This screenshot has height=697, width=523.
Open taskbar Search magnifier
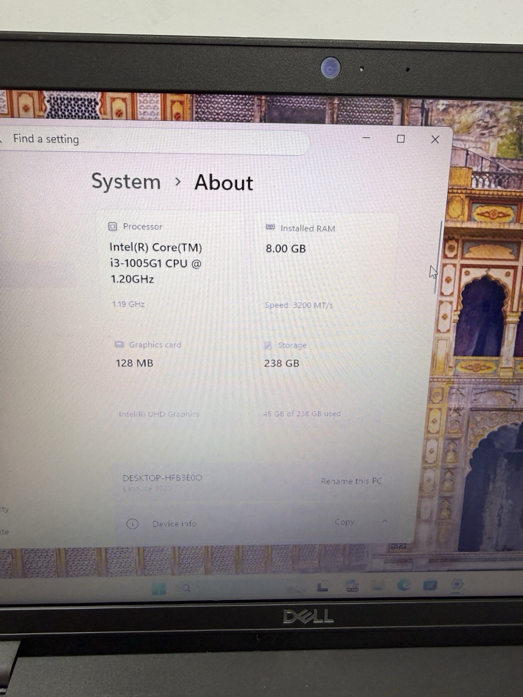(187, 588)
